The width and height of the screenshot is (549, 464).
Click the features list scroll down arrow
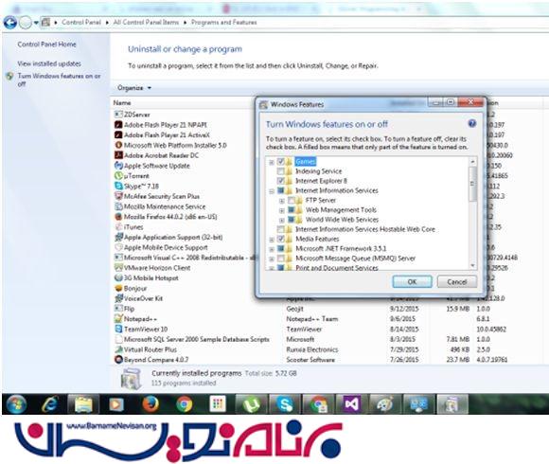click(472, 266)
